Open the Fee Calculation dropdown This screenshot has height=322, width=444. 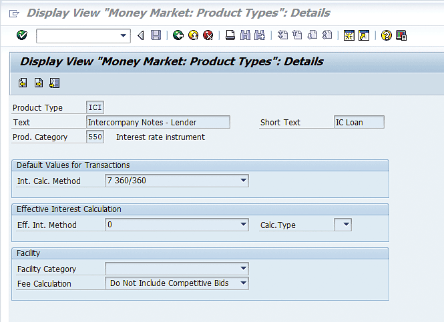243,283
